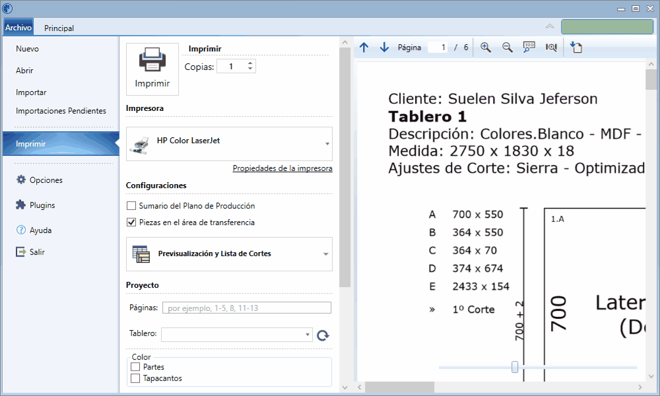The height and width of the screenshot is (396, 660).
Task: Click the 'Tablero 1' heading in preview
Action: click(x=427, y=117)
